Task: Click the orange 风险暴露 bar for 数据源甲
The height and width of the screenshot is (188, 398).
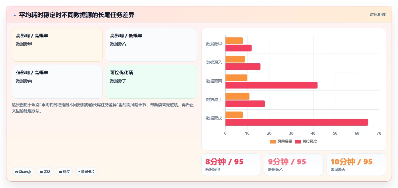Action: click(x=234, y=41)
